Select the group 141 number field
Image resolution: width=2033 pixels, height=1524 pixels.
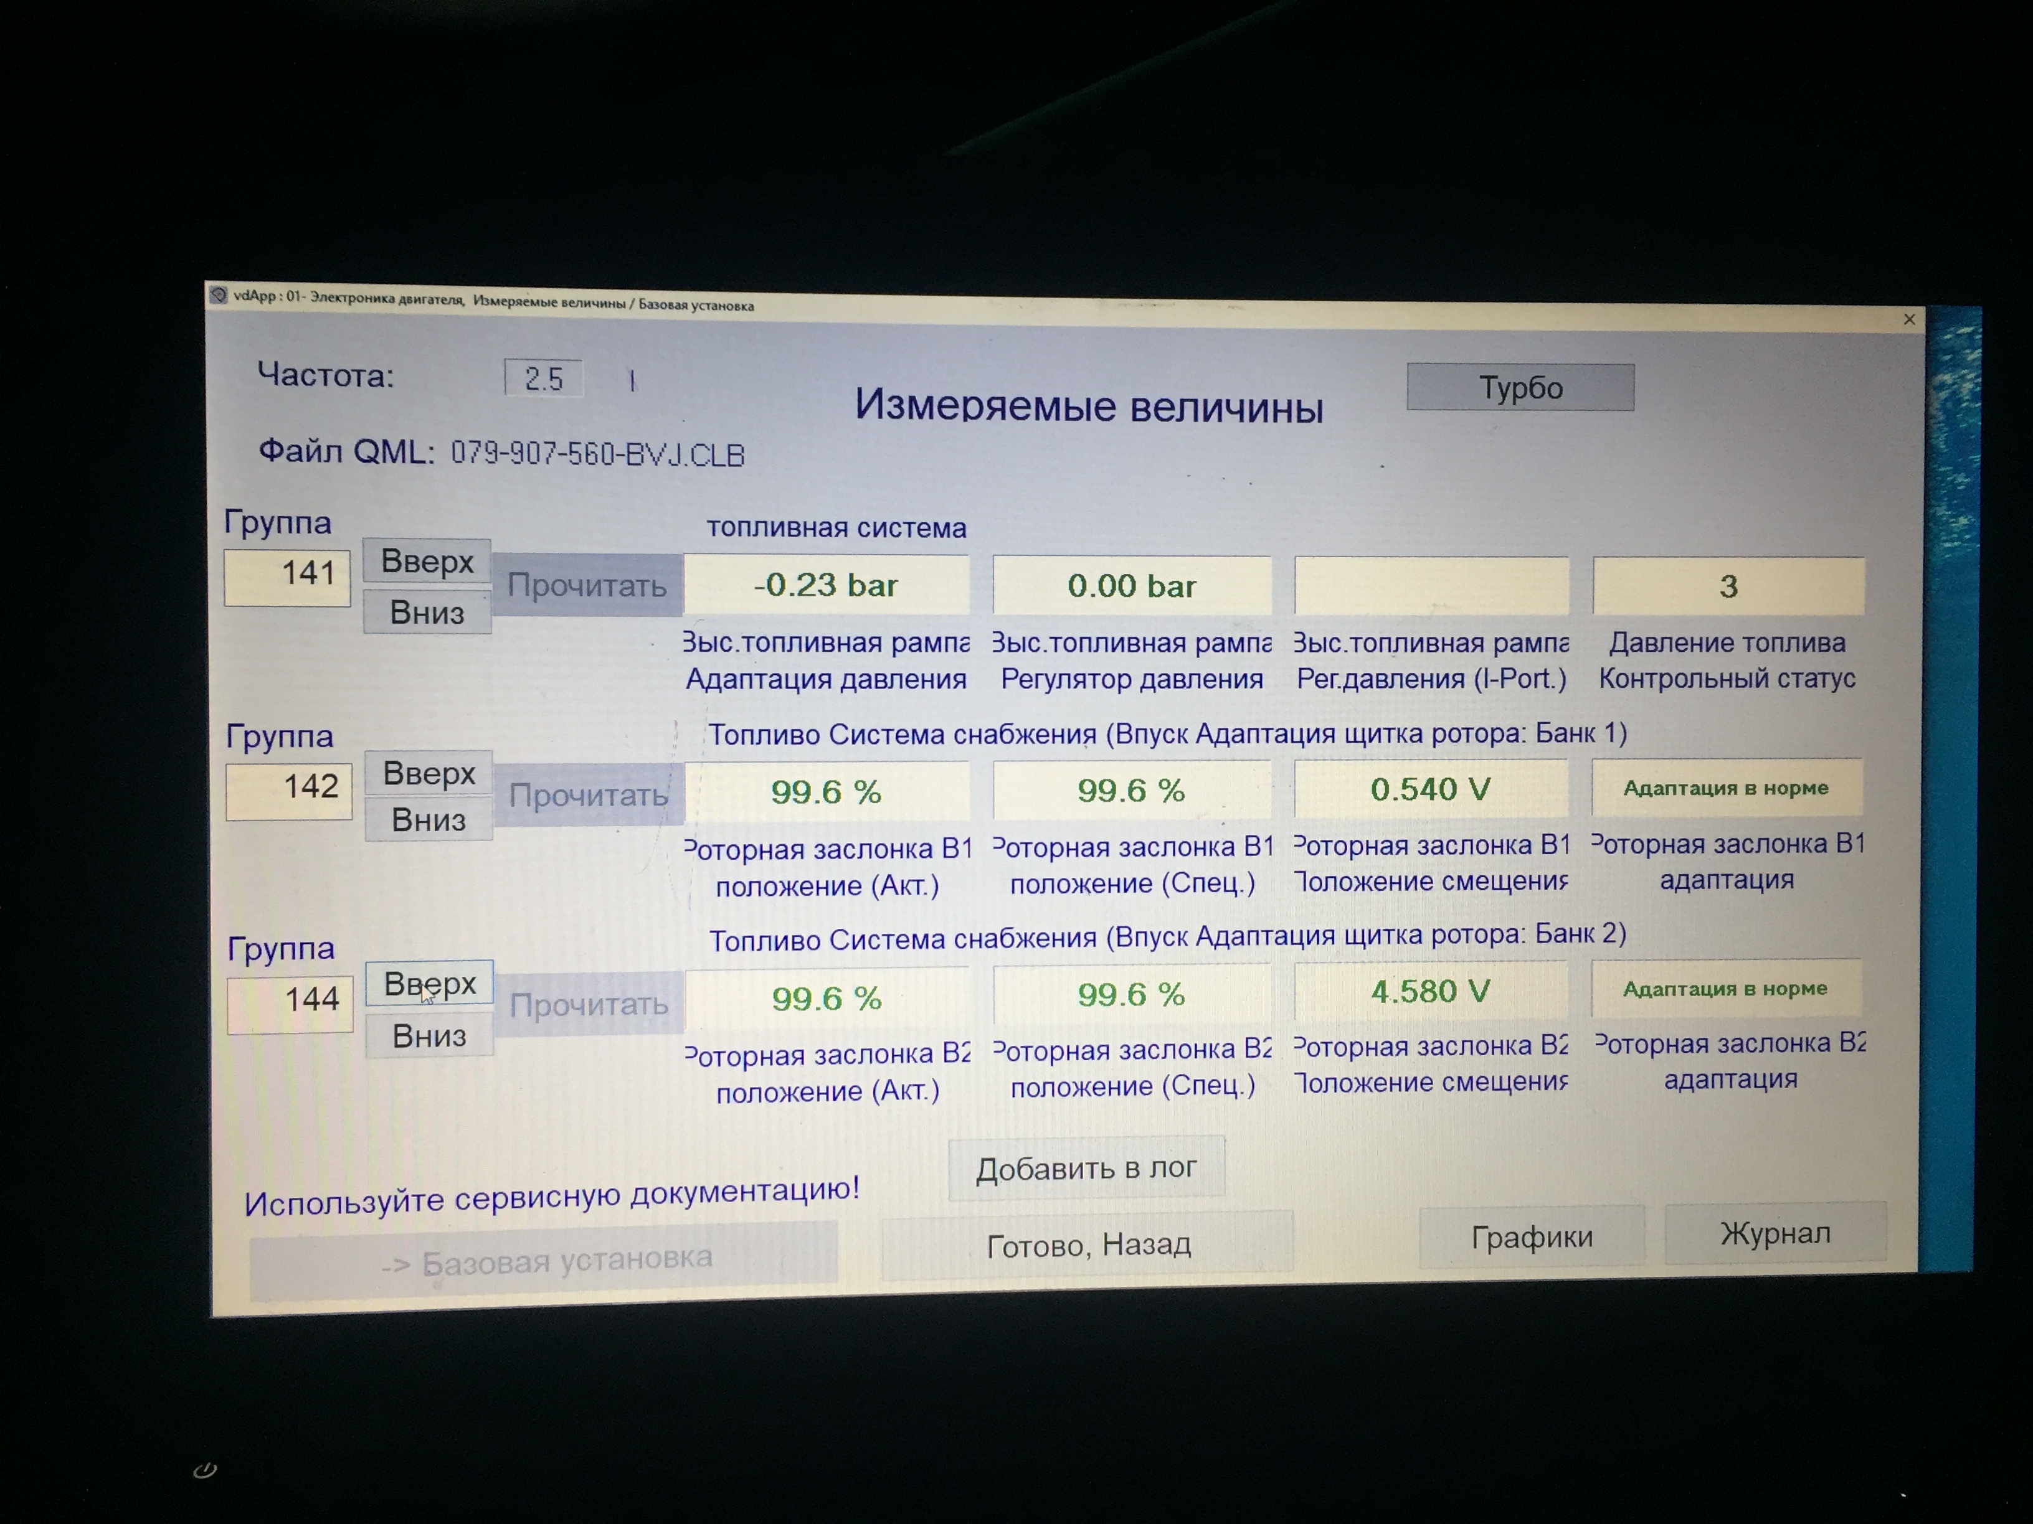tap(288, 577)
